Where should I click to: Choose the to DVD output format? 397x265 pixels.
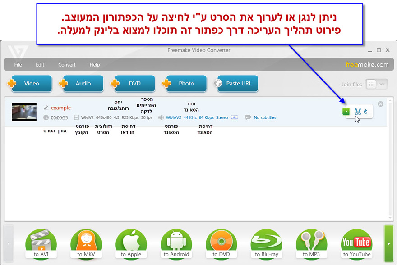pyautogui.click(x=222, y=244)
